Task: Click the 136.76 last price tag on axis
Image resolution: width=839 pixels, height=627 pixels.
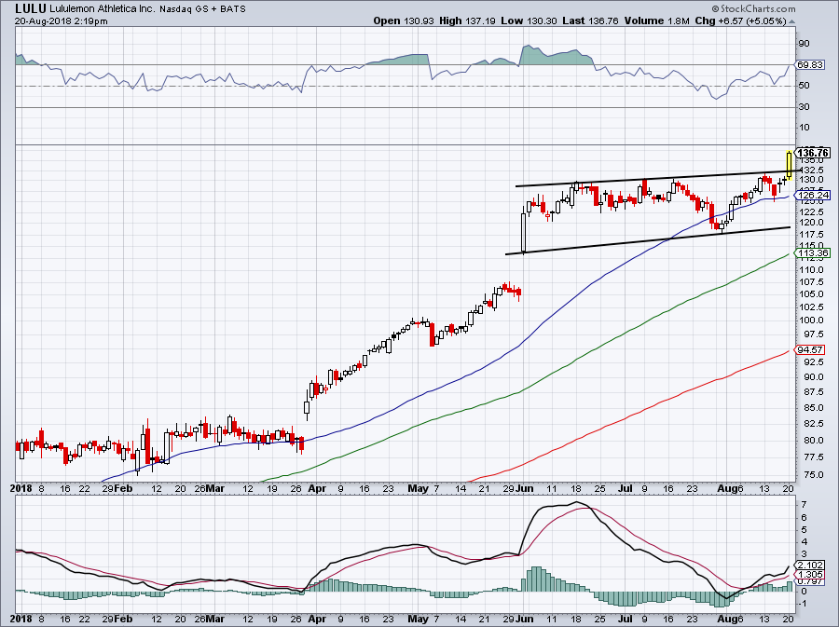Action: (813, 153)
